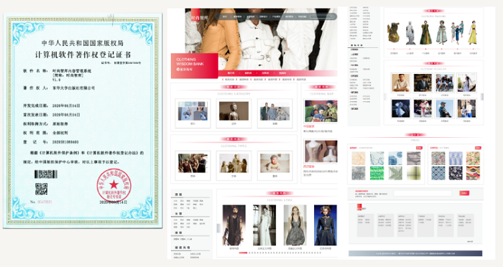Click the red star official seal stamp

[x=114, y=186]
